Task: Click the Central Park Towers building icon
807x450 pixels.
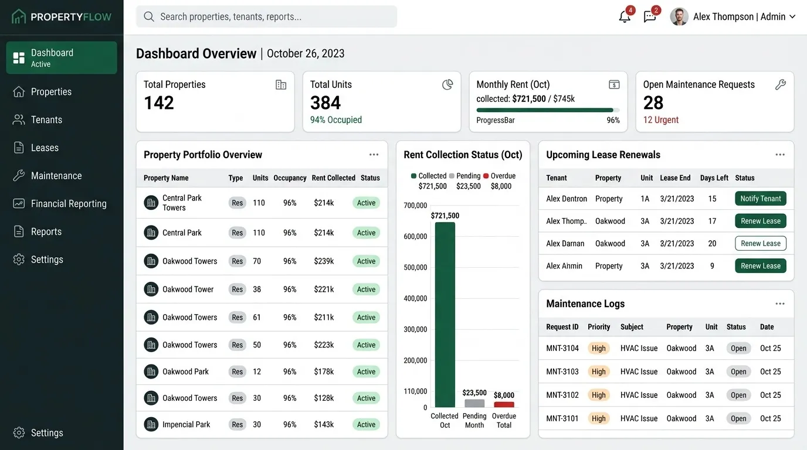Action: pyautogui.click(x=151, y=203)
